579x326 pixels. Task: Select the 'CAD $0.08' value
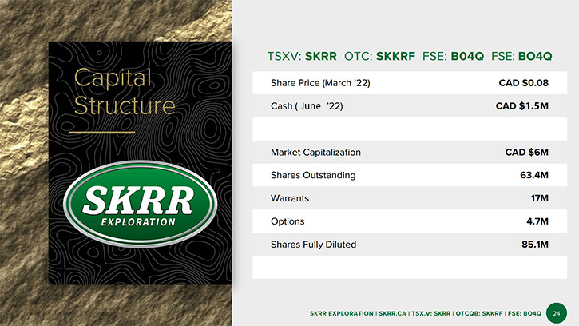524,83
